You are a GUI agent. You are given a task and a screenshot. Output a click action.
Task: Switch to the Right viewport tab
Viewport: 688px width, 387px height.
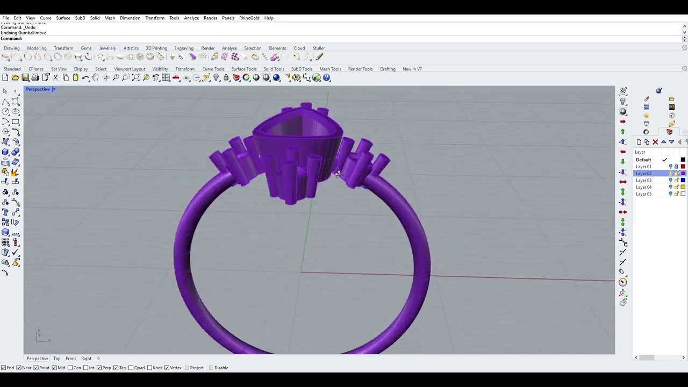point(86,359)
